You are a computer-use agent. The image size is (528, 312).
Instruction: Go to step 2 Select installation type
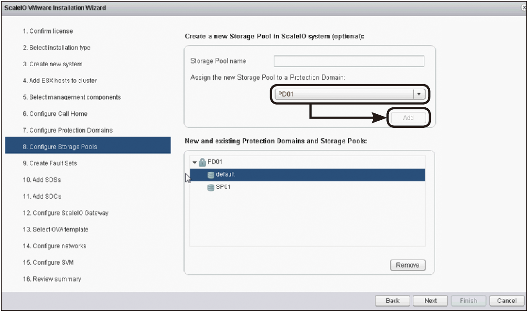pos(57,47)
